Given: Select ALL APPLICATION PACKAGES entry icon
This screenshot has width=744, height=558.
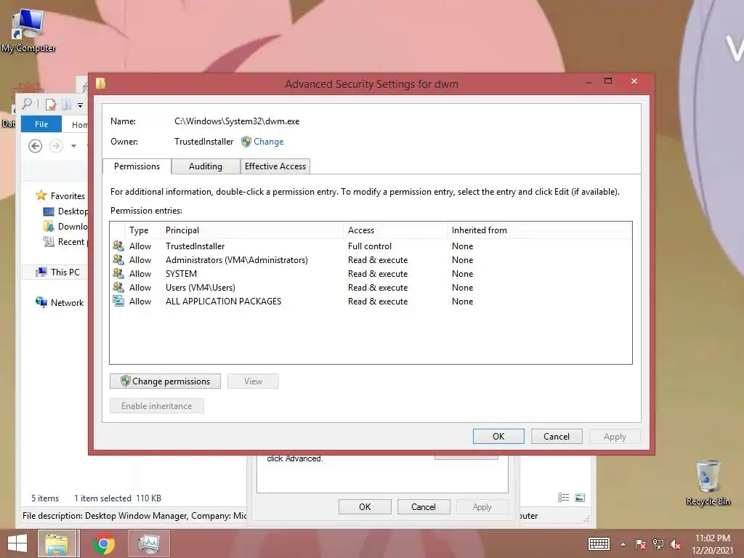Looking at the screenshot, I should pos(118,301).
